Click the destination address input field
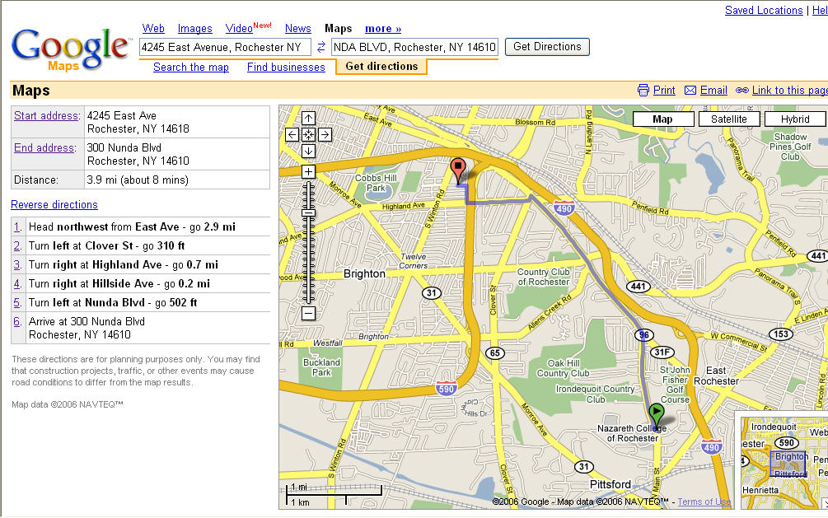Image resolution: width=828 pixels, height=518 pixels. [414, 47]
